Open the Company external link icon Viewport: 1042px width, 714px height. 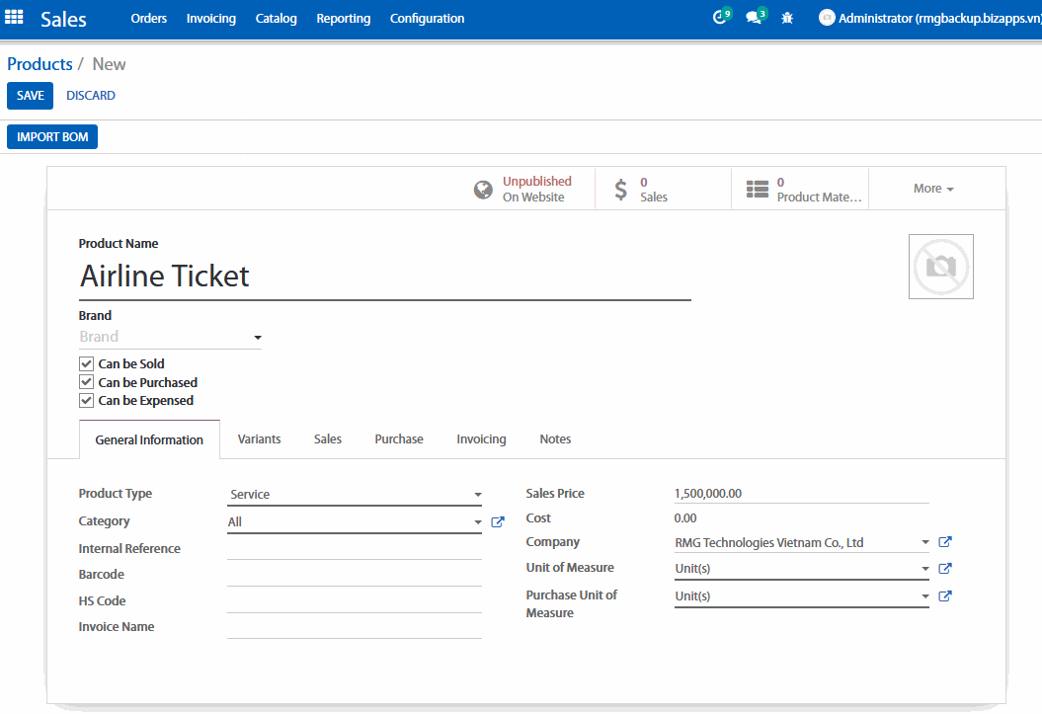945,542
